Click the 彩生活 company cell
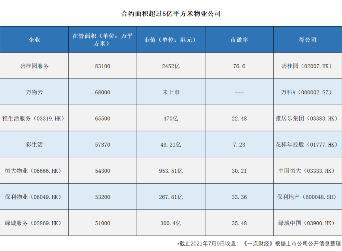Screen dimensions: 342x251 [x=34, y=144]
